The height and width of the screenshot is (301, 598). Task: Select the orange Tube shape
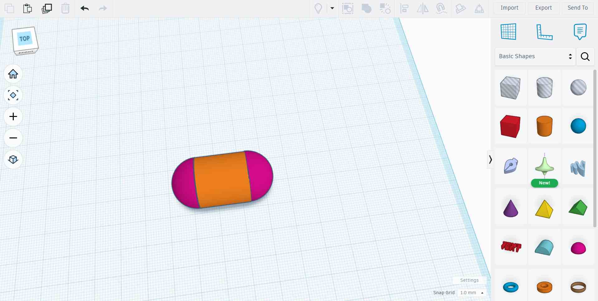(x=544, y=287)
